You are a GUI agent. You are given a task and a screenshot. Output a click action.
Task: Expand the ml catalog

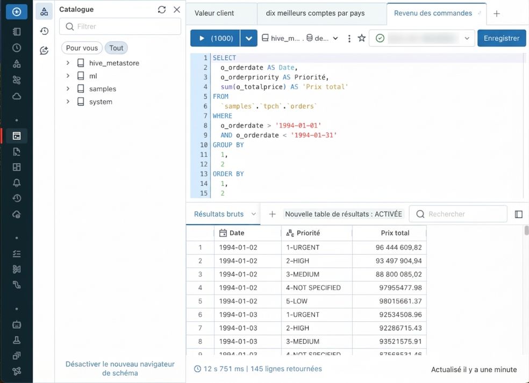[x=68, y=76]
